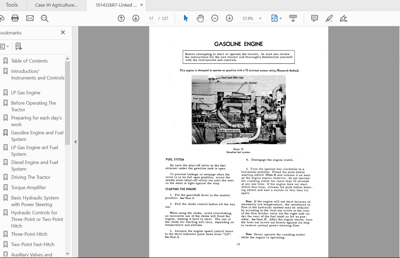The width and height of the screenshot is (400, 258).
Task: Select the 1014326R7-Linked document tab
Action: (116, 5)
